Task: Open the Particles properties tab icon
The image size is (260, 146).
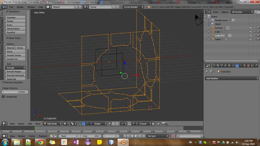Action: (252, 66)
